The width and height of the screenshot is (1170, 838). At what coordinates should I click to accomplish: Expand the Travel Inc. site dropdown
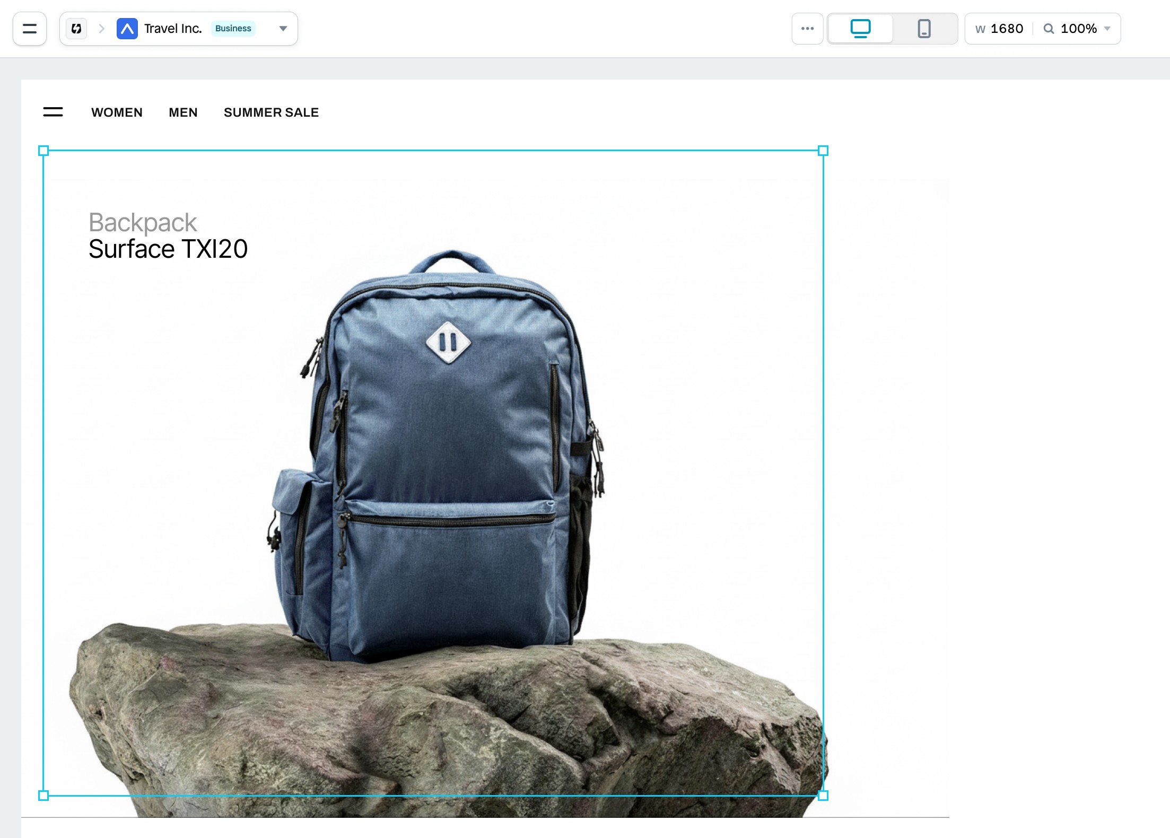click(283, 29)
